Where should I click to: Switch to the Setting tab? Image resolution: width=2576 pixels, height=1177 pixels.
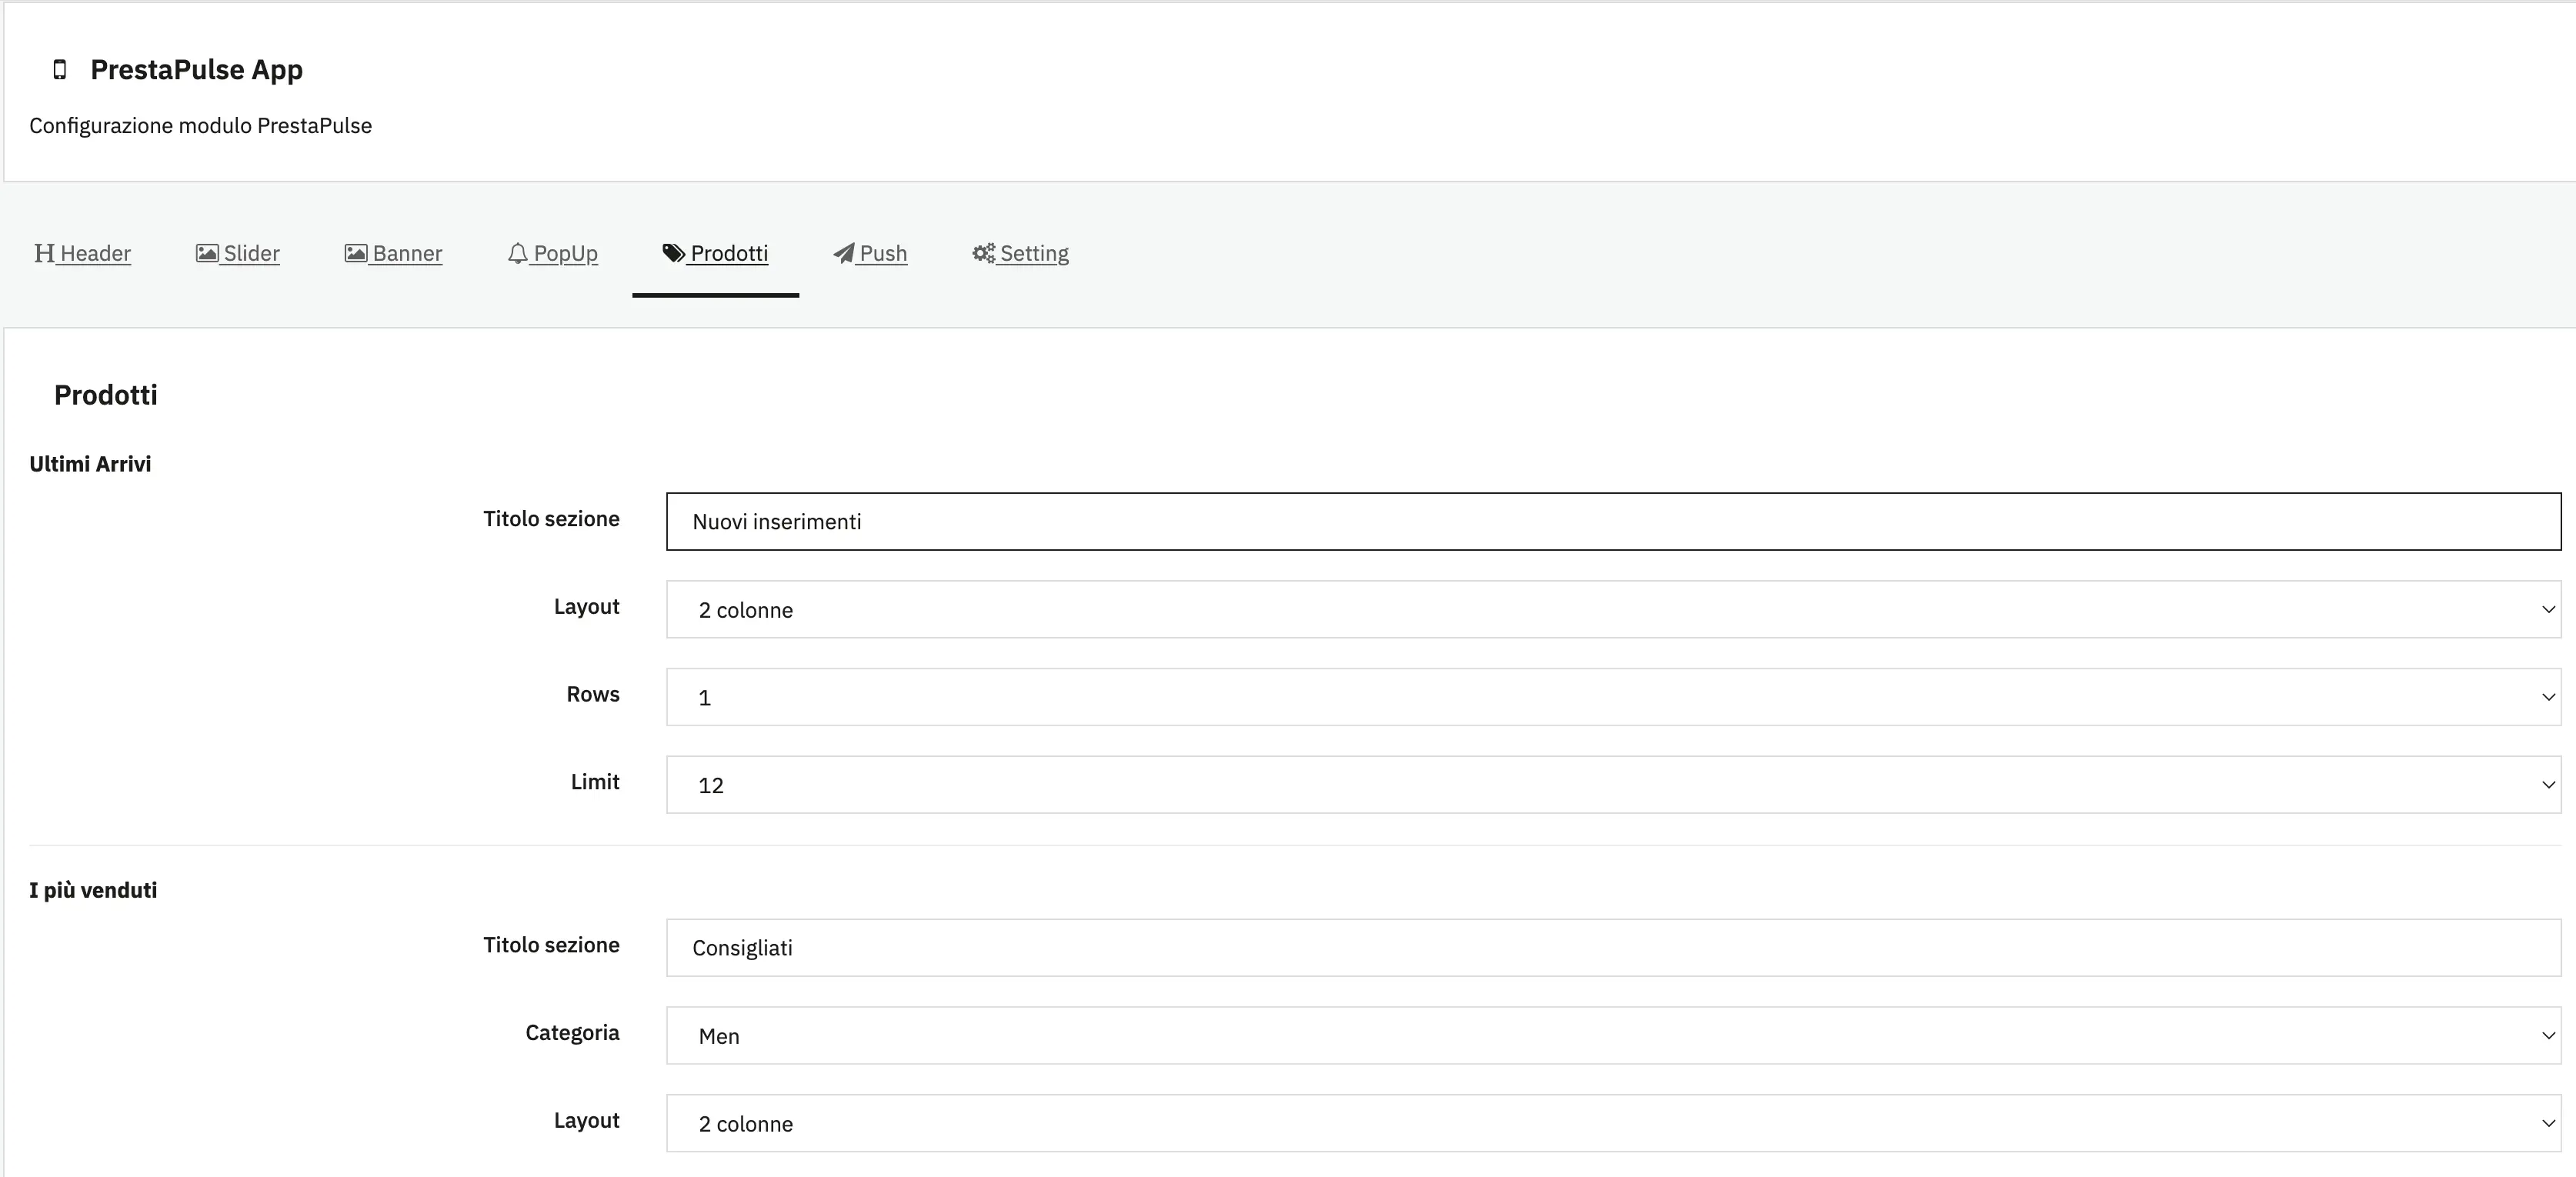[x=1033, y=253]
